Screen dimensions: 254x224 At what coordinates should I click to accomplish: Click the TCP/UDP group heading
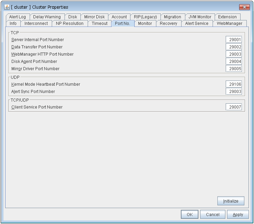(x=20, y=100)
